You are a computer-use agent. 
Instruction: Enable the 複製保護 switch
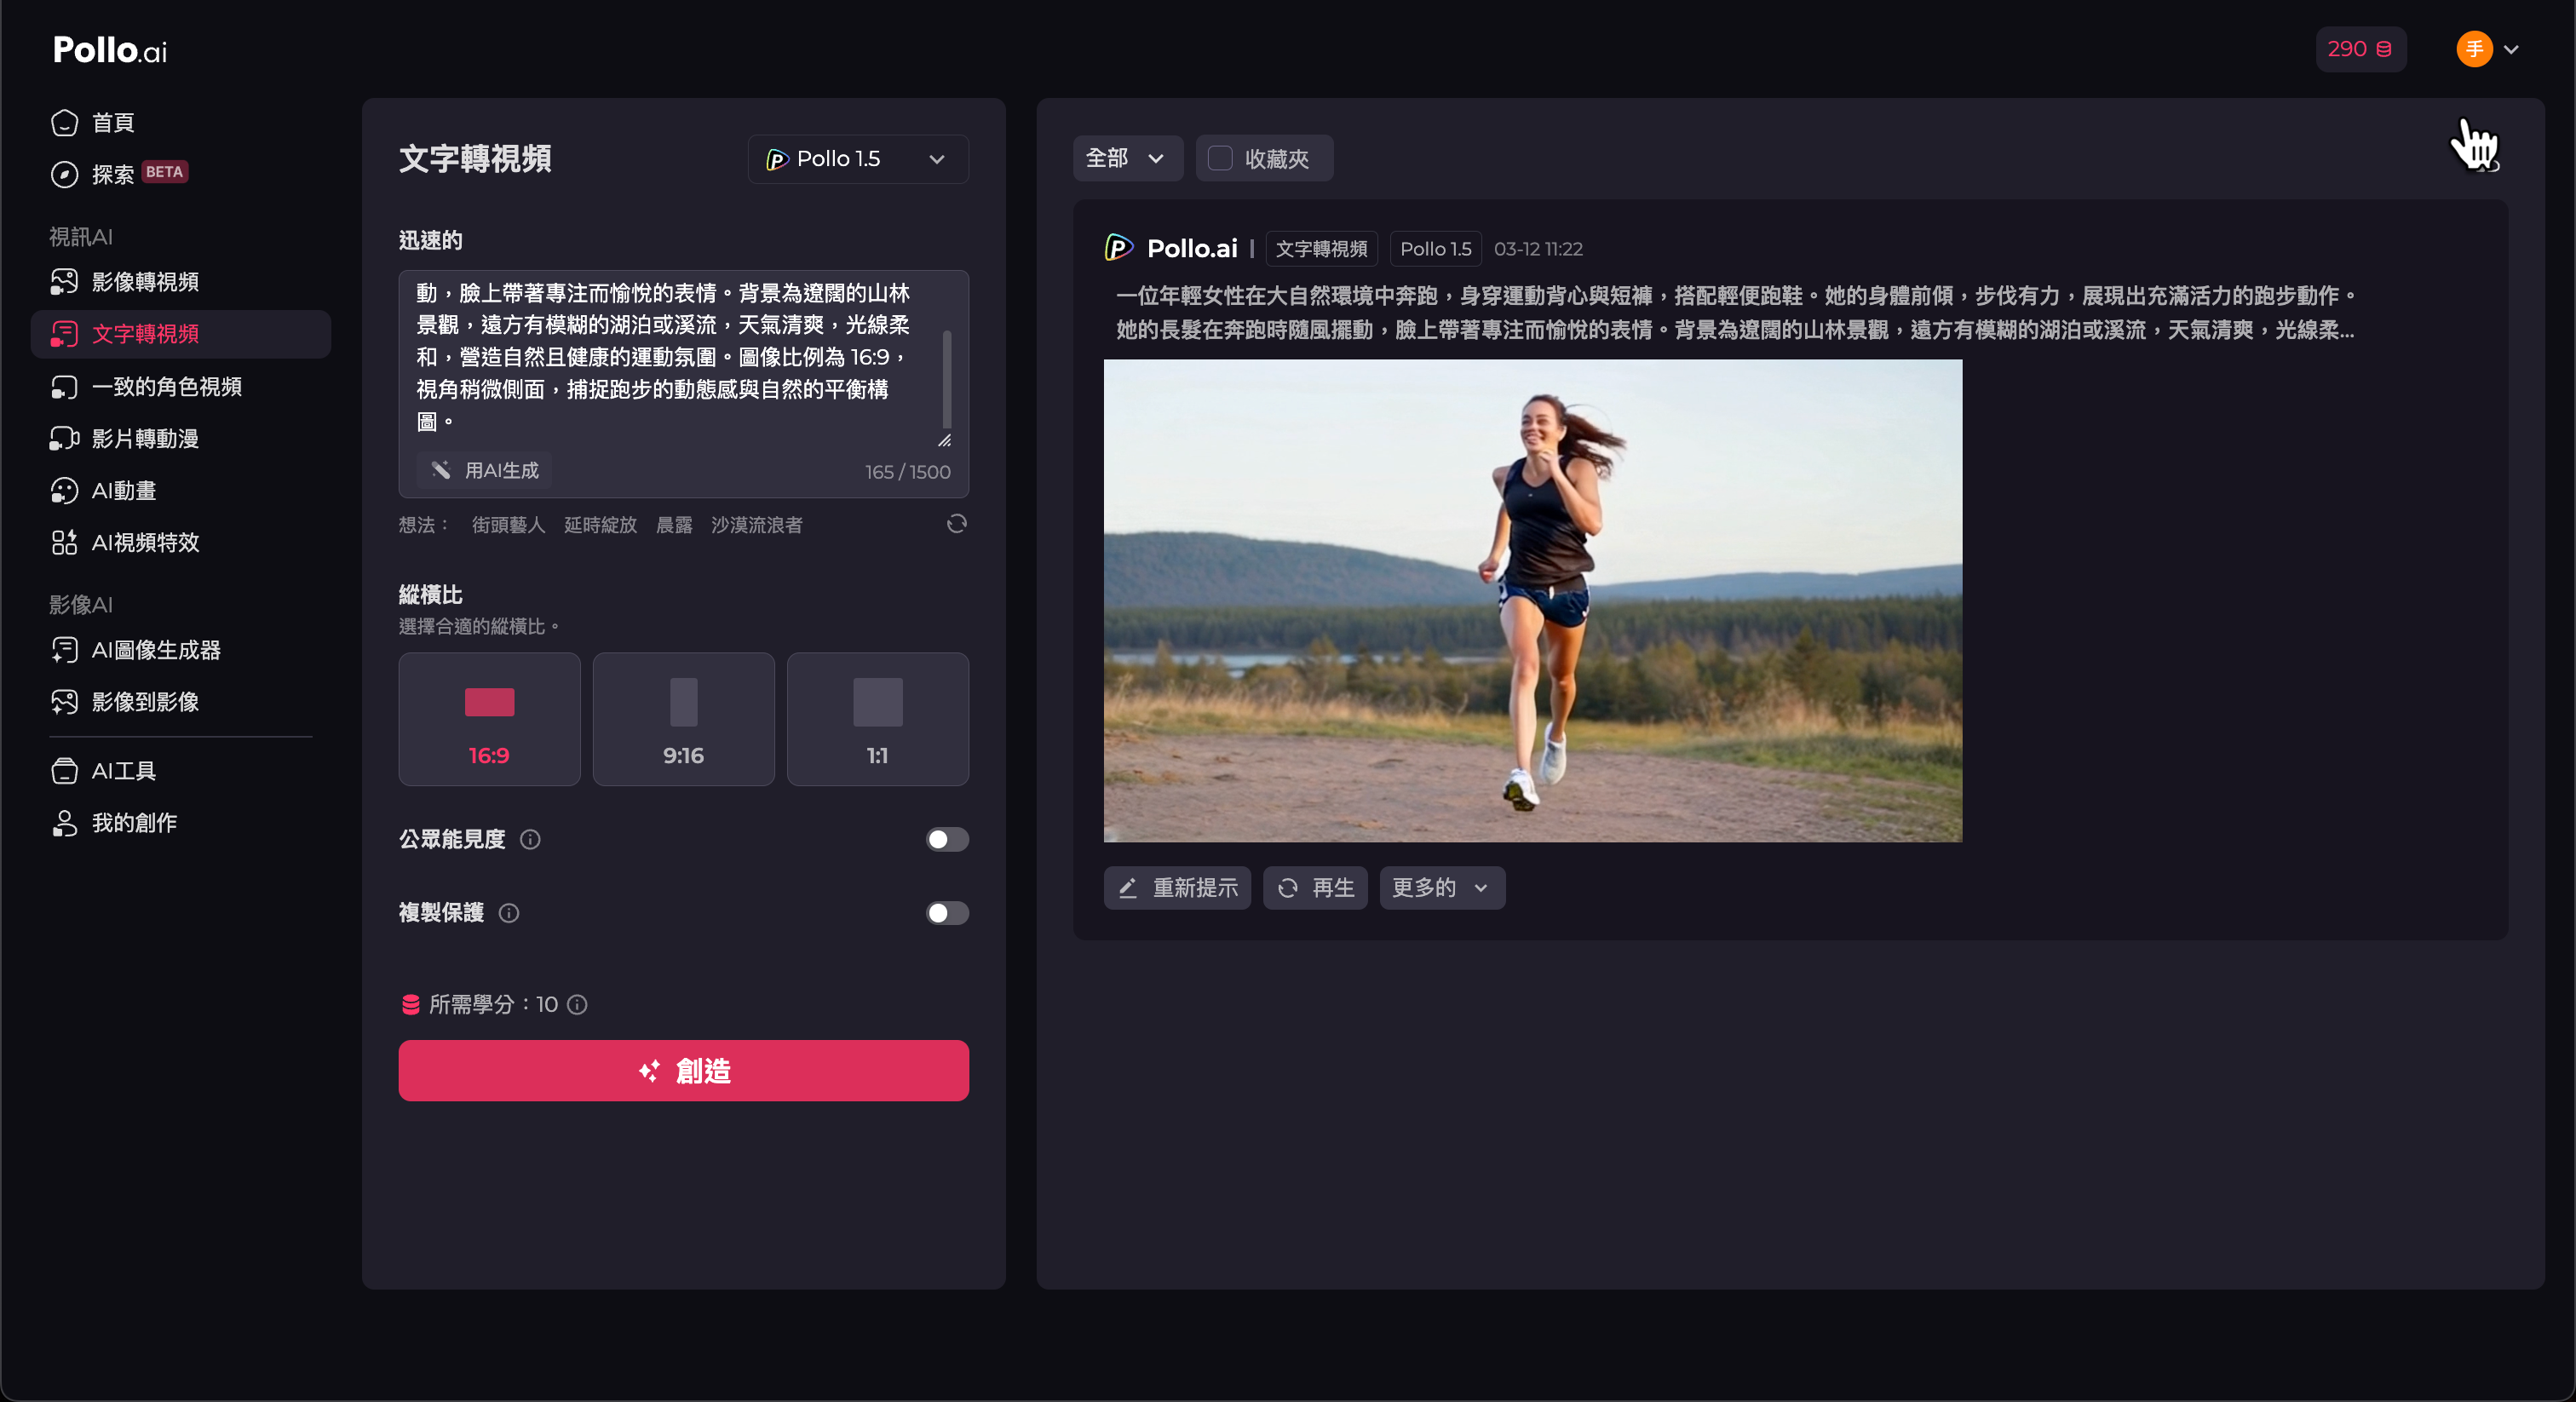pyautogui.click(x=946, y=913)
